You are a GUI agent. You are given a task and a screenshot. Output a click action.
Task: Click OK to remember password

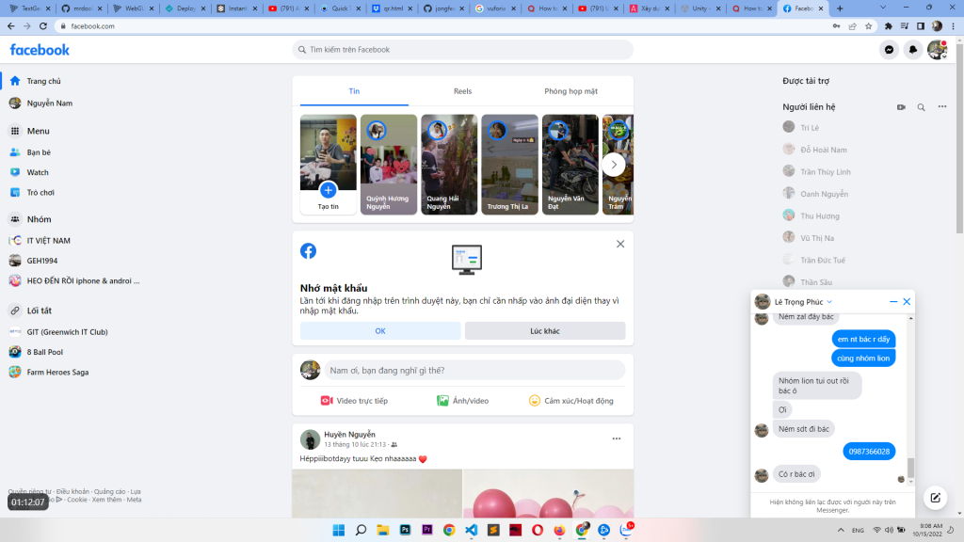[x=380, y=331]
